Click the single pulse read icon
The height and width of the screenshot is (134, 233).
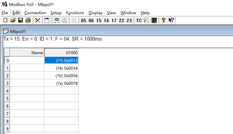click(x=74, y=20)
